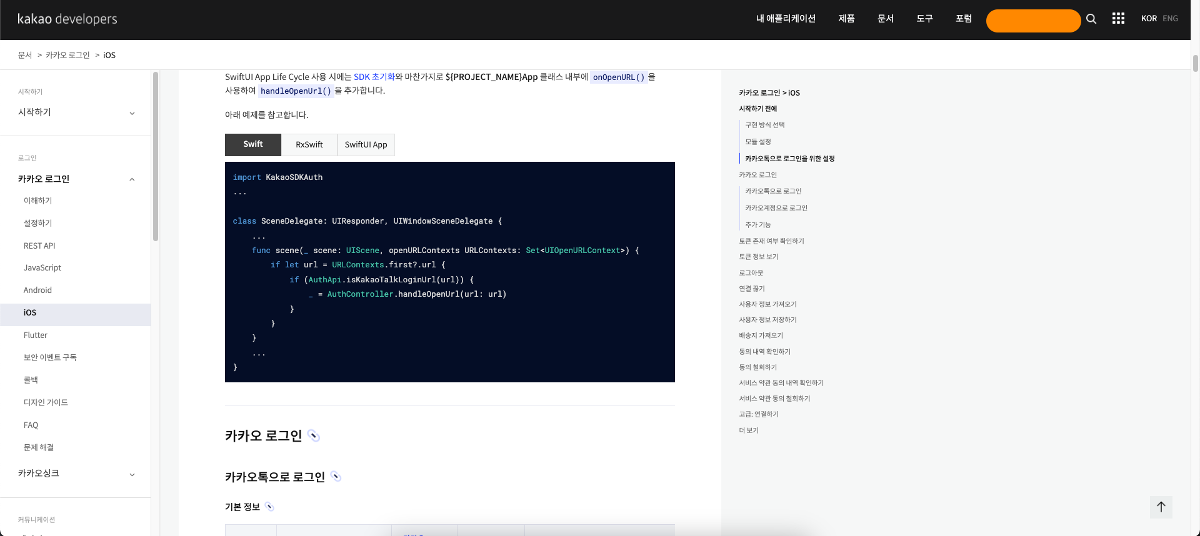Screen dimensions: 1200x536
Task: Jump to 카카오톡으로 로그인을 위한 설정 in contents
Action: coord(790,159)
